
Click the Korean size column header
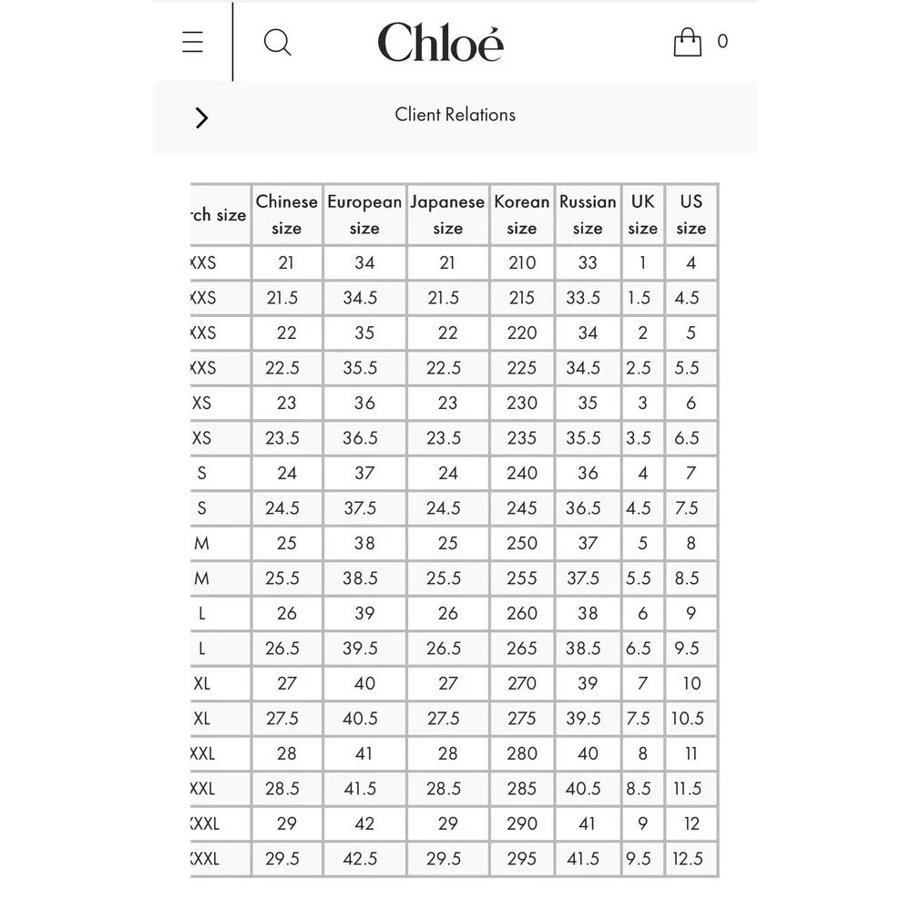(522, 214)
